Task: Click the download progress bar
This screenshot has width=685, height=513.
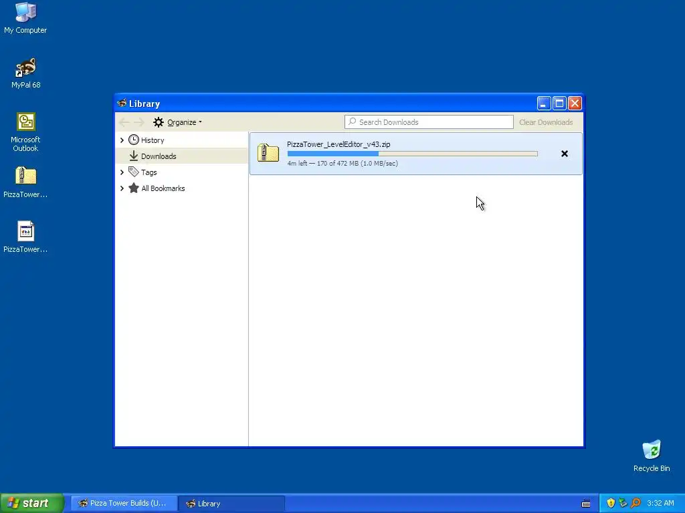Action: [x=412, y=154]
